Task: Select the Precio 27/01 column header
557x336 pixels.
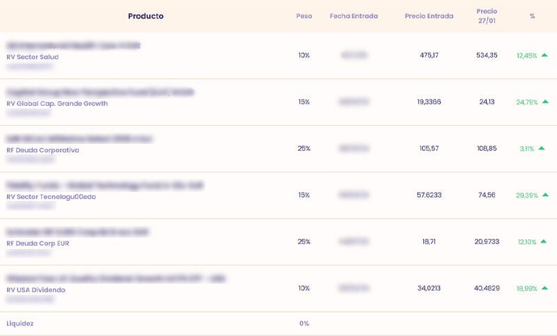Action: (487, 16)
